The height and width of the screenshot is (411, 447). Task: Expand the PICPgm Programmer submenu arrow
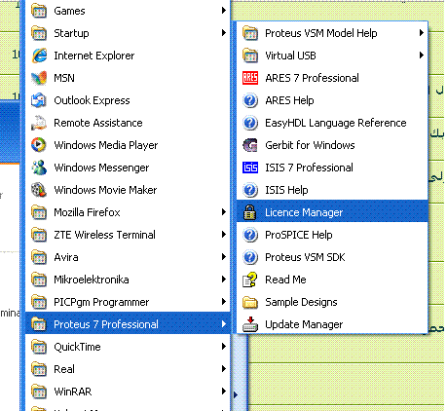point(224,302)
